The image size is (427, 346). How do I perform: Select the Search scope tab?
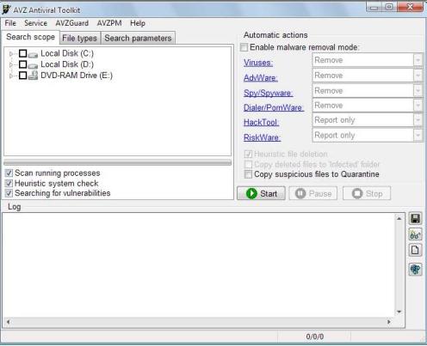(31, 37)
